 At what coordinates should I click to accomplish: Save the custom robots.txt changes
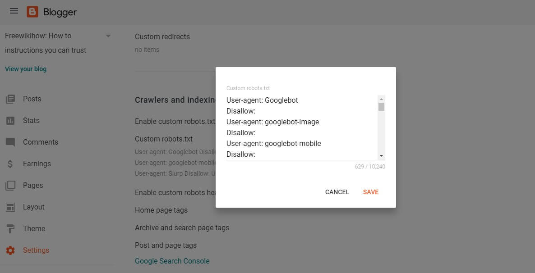tap(370, 192)
